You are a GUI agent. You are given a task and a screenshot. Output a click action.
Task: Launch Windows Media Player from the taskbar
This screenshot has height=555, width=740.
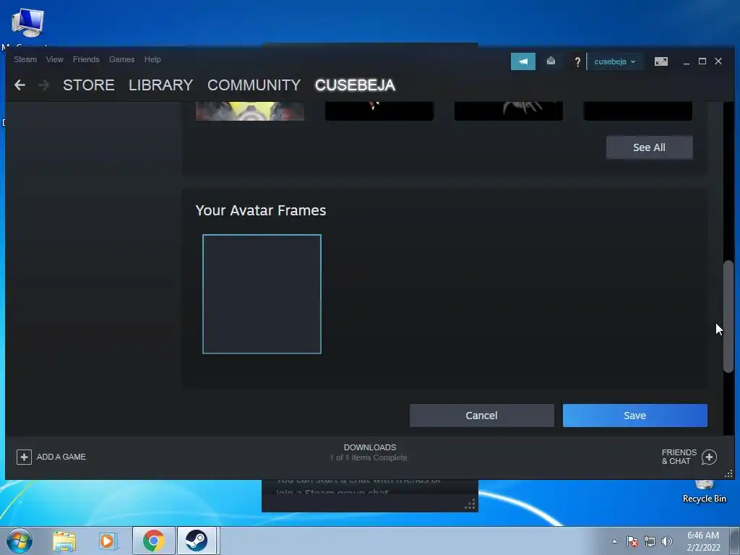tap(108, 541)
